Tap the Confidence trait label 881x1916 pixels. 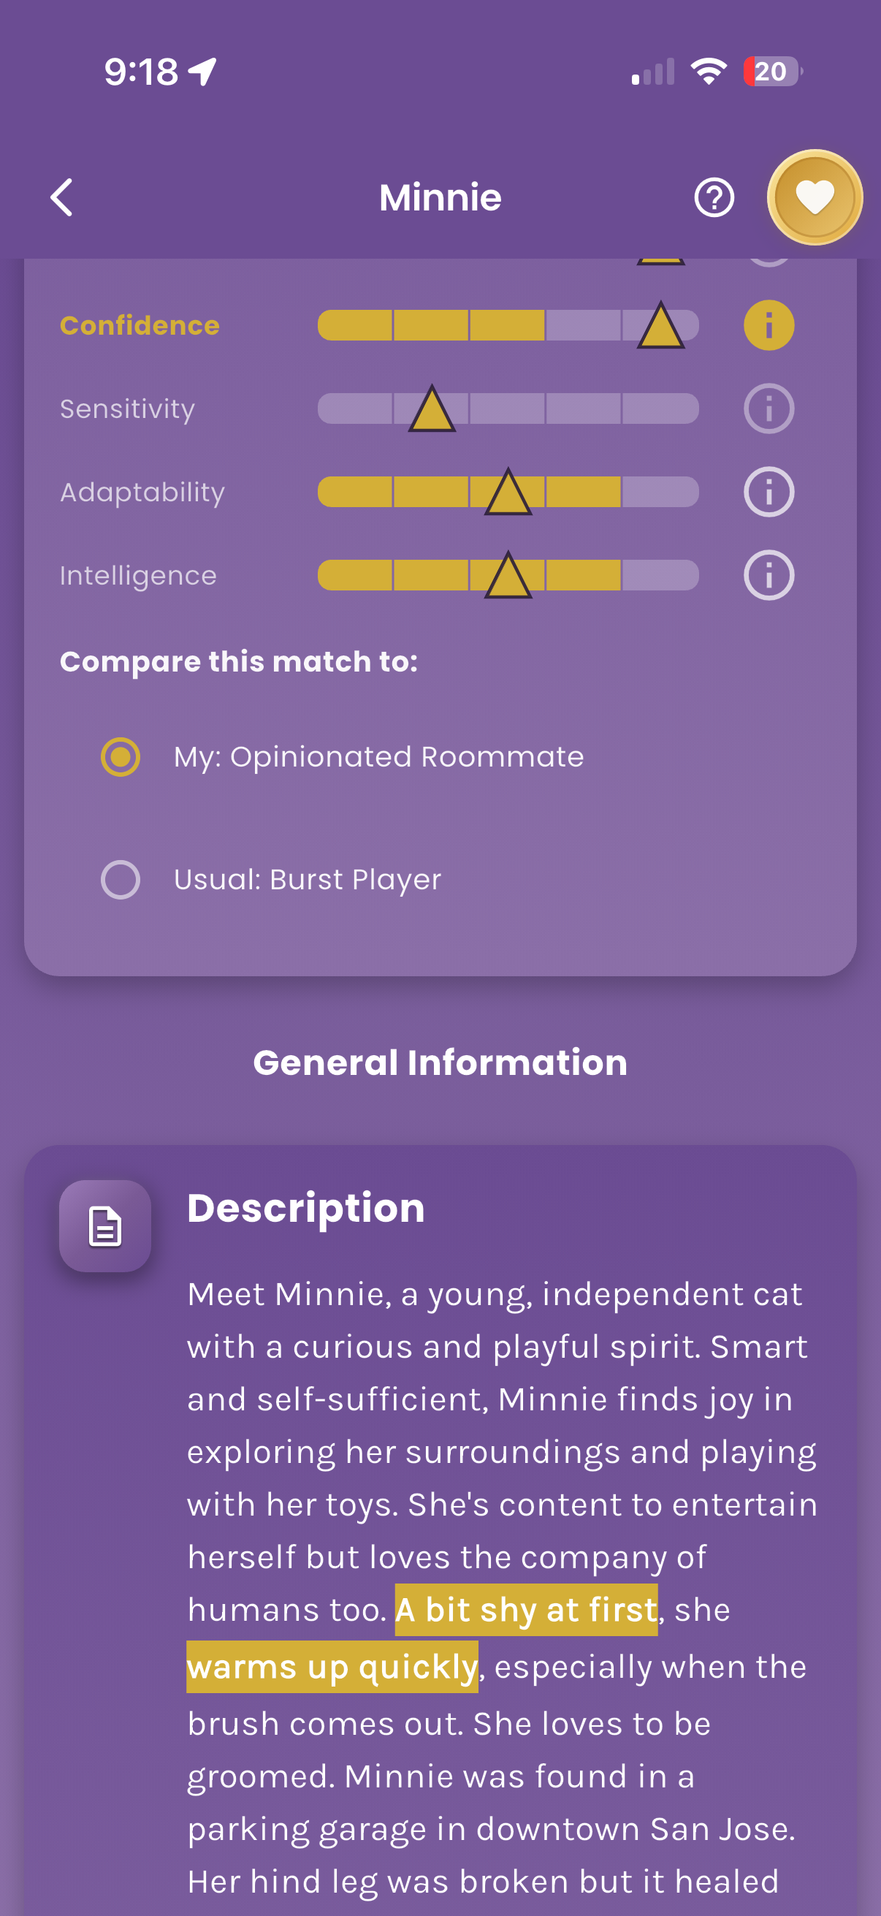(x=140, y=326)
